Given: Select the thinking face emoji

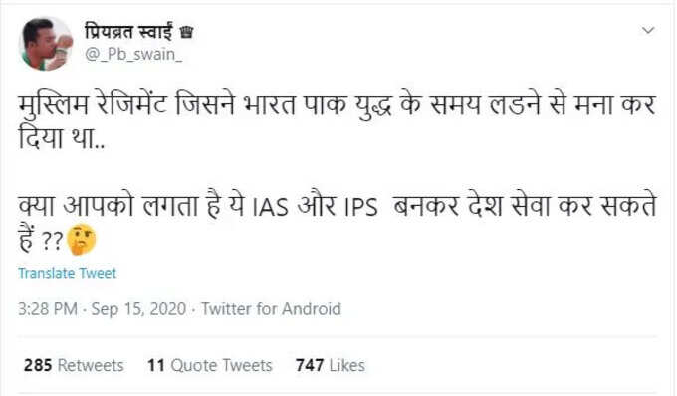Looking at the screenshot, I should click(82, 240).
